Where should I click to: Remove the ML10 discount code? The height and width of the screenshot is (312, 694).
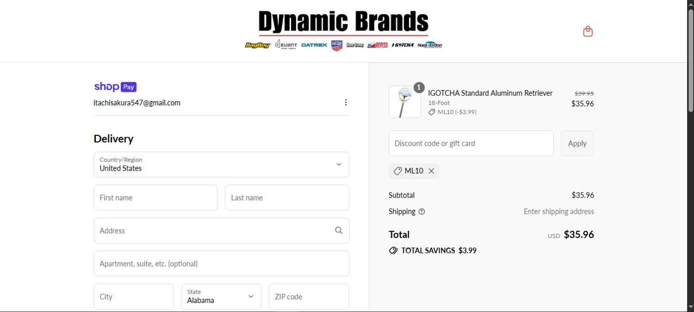(431, 171)
